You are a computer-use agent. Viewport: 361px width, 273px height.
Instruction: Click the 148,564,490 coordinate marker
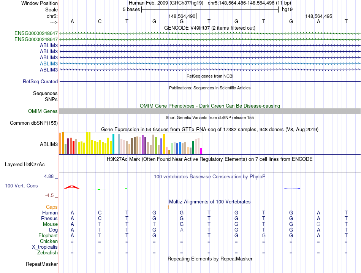point(182,16)
